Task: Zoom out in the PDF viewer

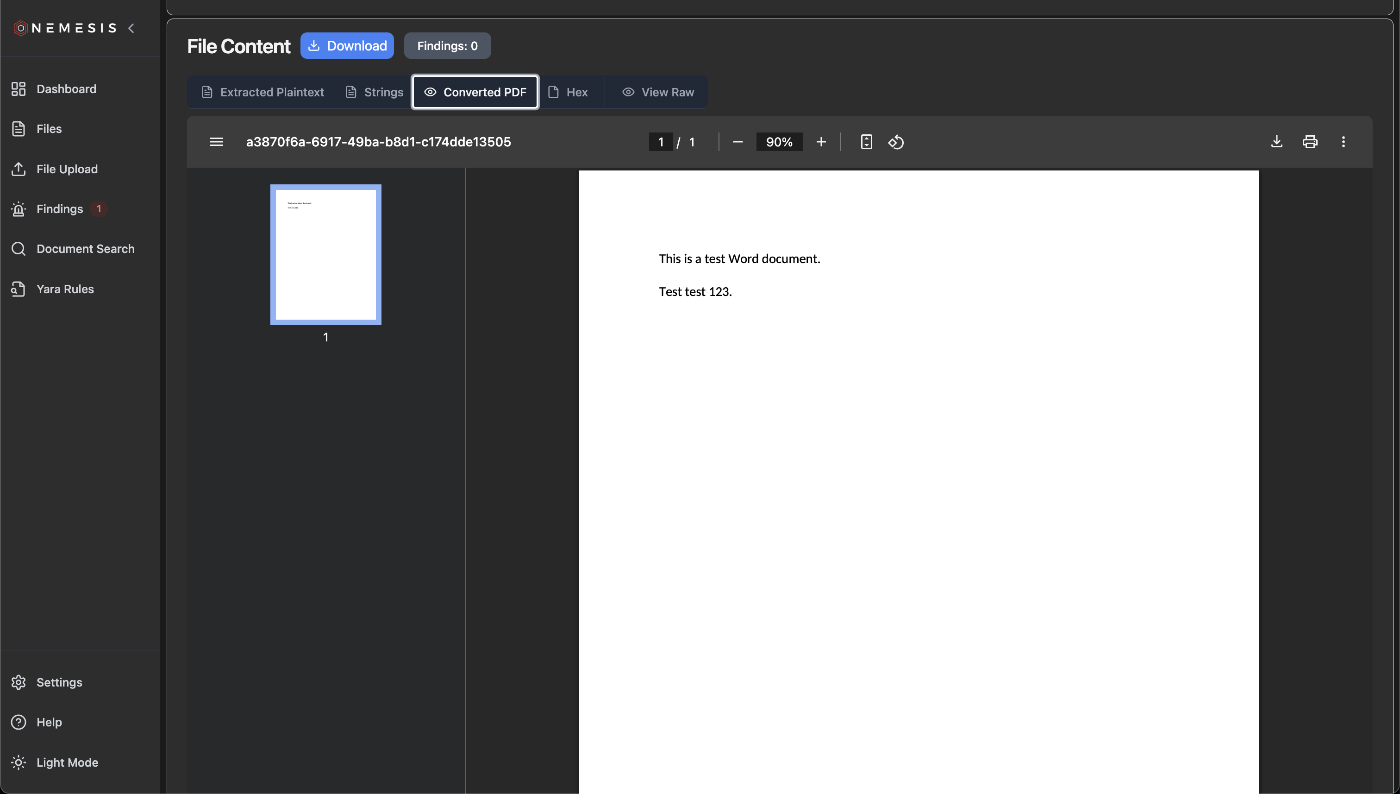Action: pyautogui.click(x=737, y=142)
